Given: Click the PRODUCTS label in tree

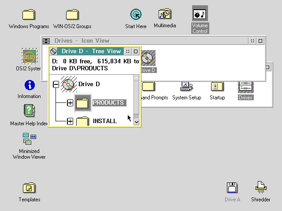Looking at the screenshot, I should point(108,102).
